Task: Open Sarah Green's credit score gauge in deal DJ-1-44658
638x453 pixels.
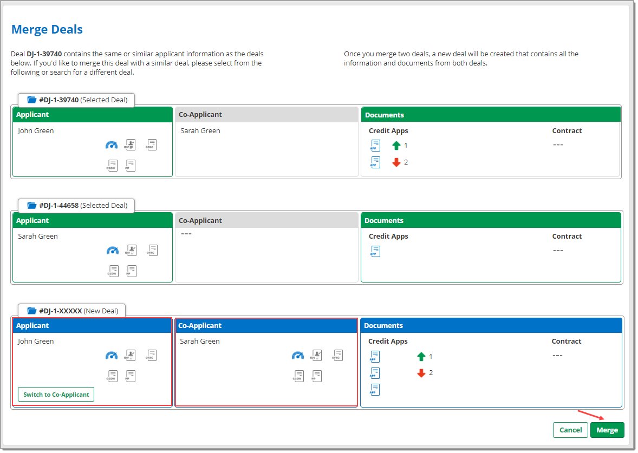Action: coord(113,251)
